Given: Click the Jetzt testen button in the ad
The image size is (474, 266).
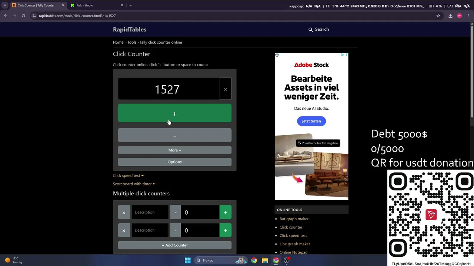Looking at the screenshot, I should pyautogui.click(x=311, y=121).
